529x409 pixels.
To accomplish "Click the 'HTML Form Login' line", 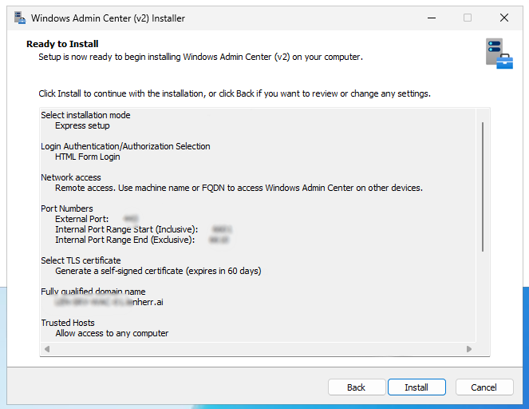I will 87,157.
